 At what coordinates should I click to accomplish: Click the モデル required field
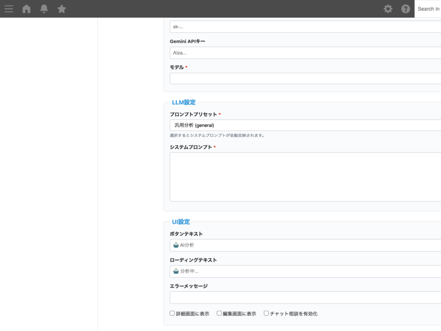[x=301, y=78]
